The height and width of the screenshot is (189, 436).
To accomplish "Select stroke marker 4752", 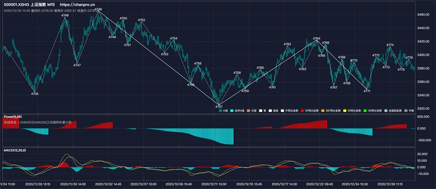I will (141, 20).
